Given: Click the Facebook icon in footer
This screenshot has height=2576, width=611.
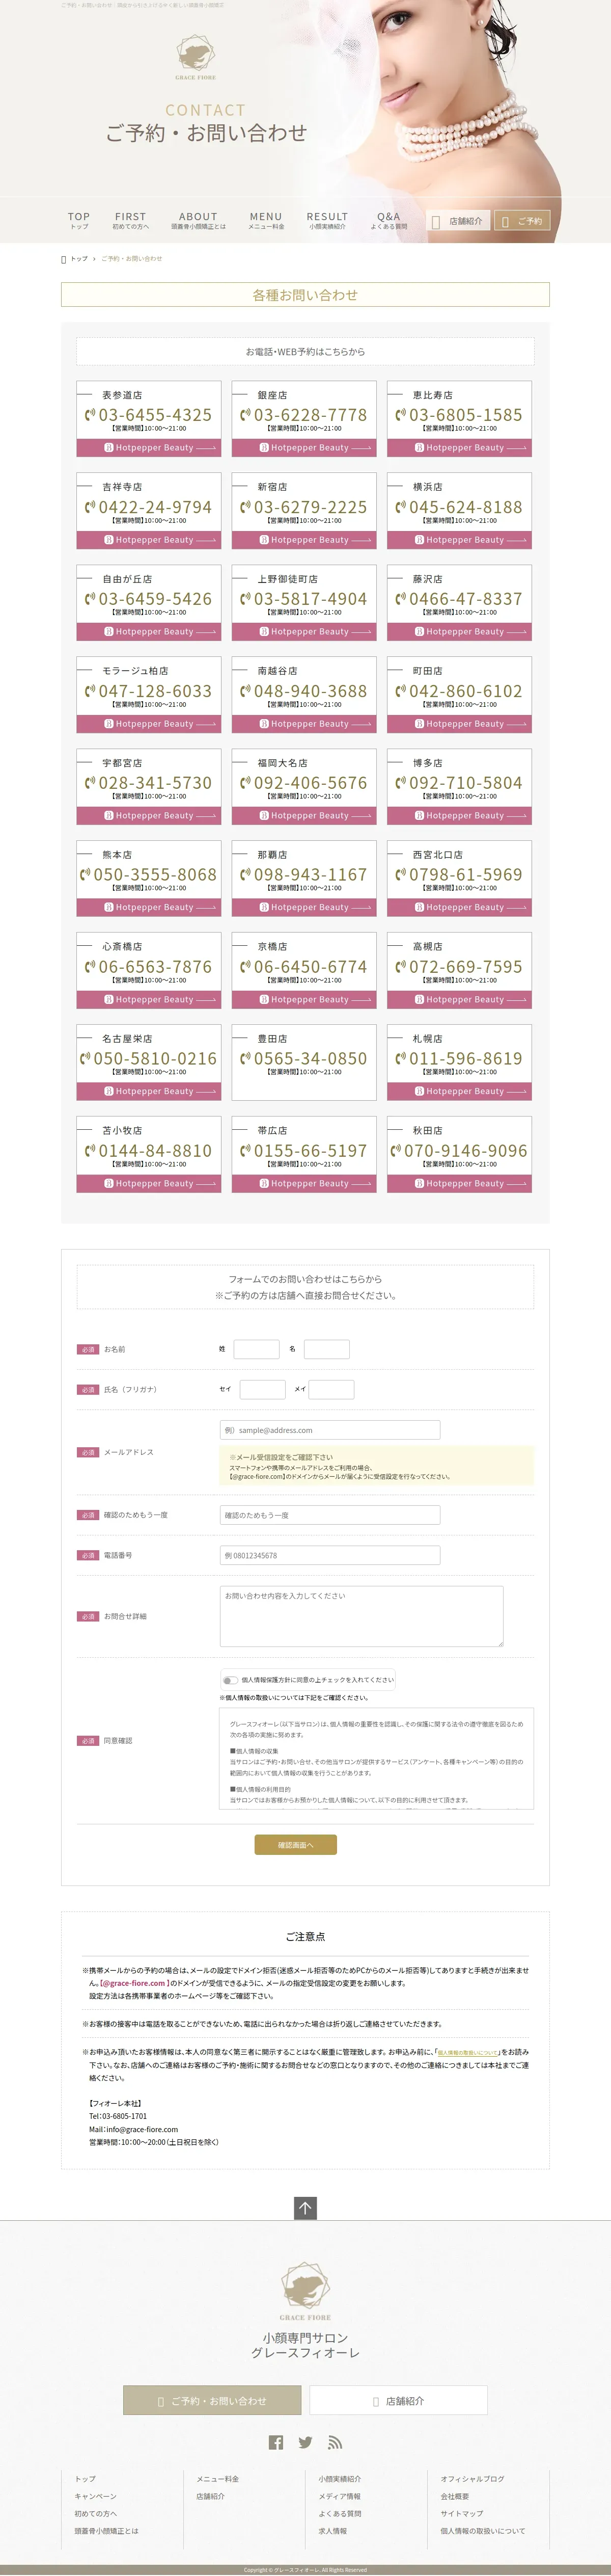Looking at the screenshot, I should [275, 2442].
